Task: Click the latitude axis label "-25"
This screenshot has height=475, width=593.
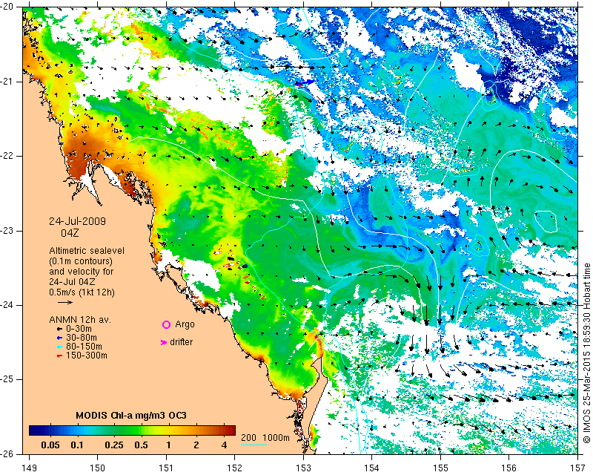Action: point(7,379)
